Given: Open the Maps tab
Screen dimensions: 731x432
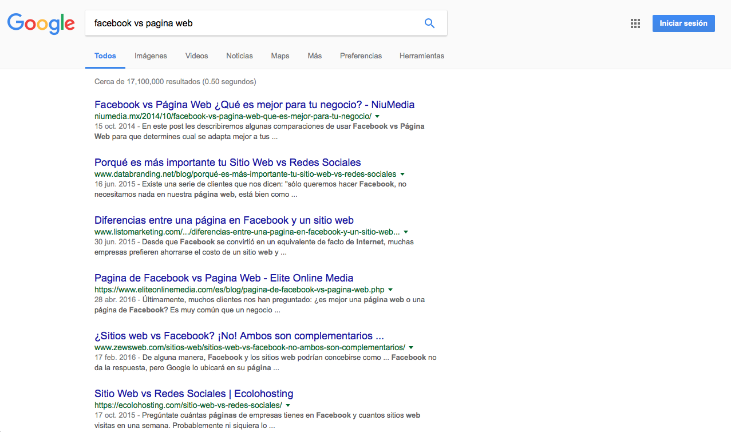Looking at the screenshot, I should tap(280, 56).
